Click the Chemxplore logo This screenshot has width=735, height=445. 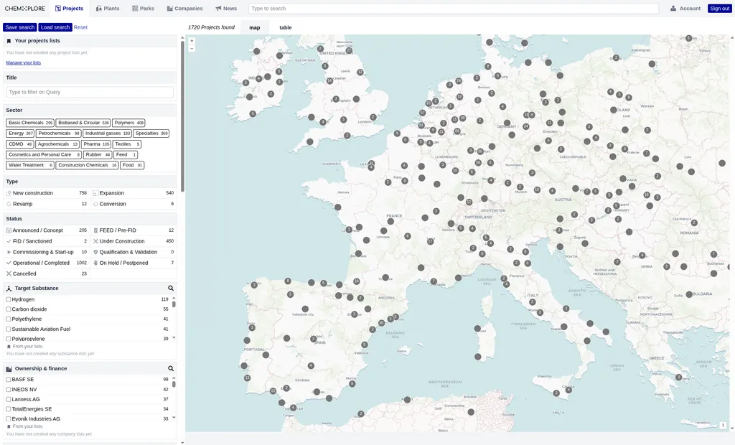[x=25, y=9]
